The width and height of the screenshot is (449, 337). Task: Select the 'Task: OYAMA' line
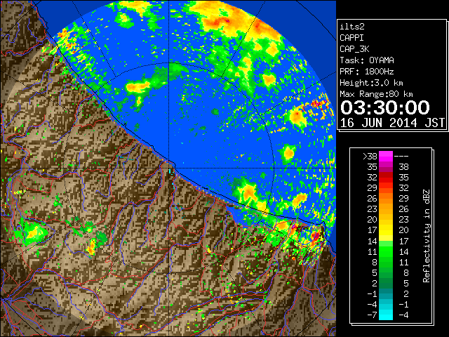tap(367, 60)
